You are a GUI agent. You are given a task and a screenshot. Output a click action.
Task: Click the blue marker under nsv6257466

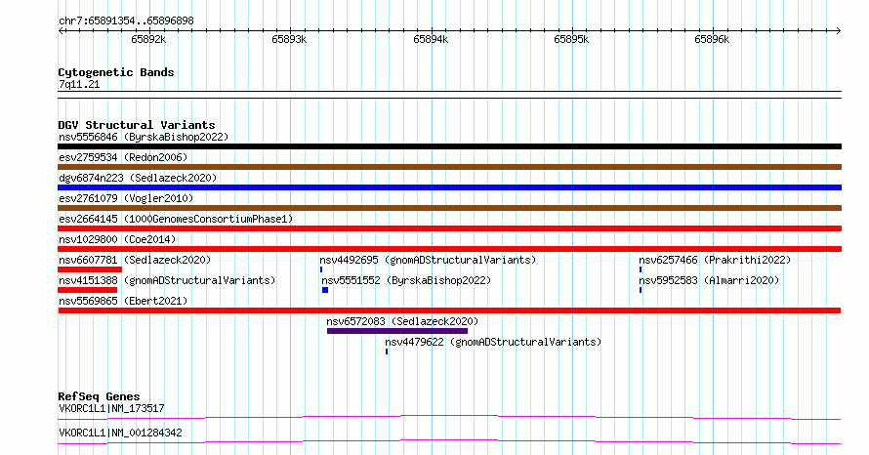click(x=641, y=269)
